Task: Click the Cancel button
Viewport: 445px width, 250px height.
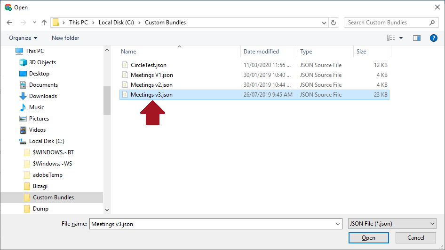Action: [x=416, y=238]
